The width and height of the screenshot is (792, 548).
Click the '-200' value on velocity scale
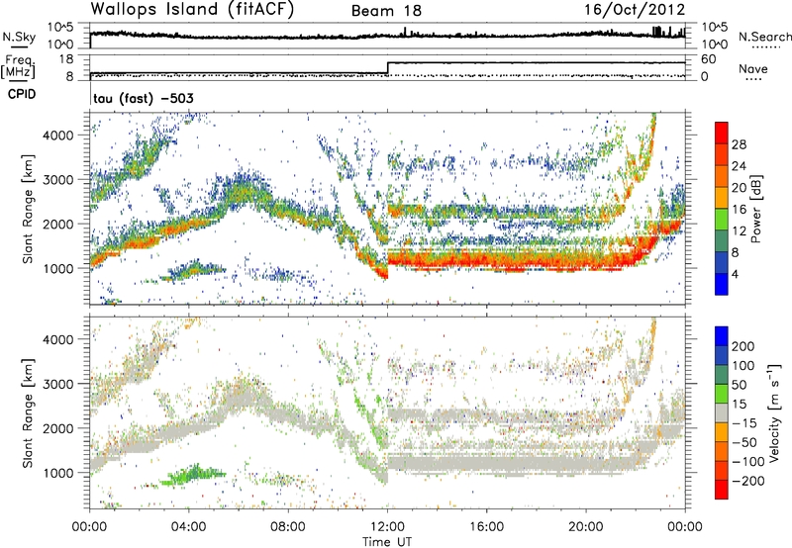coord(748,481)
